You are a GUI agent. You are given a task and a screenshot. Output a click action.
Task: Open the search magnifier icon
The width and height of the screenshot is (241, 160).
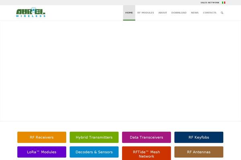click(x=222, y=13)
